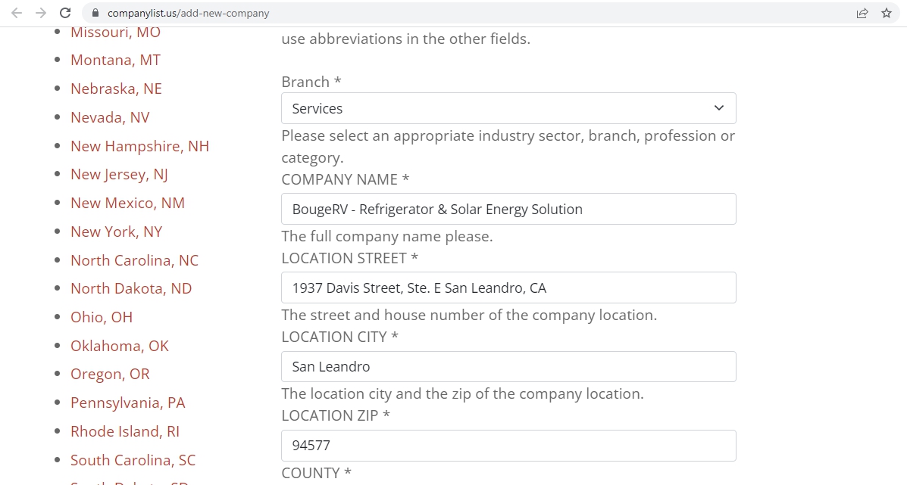Open the South Carolina, SC link

133,460
